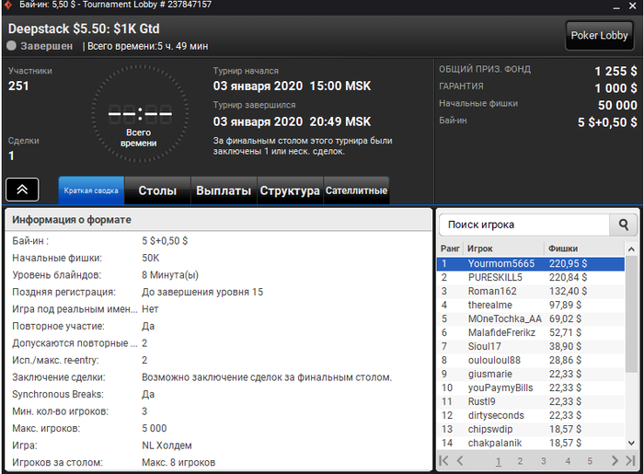
Task: Click the Всего времени clock dial
Action: point(140,114)
